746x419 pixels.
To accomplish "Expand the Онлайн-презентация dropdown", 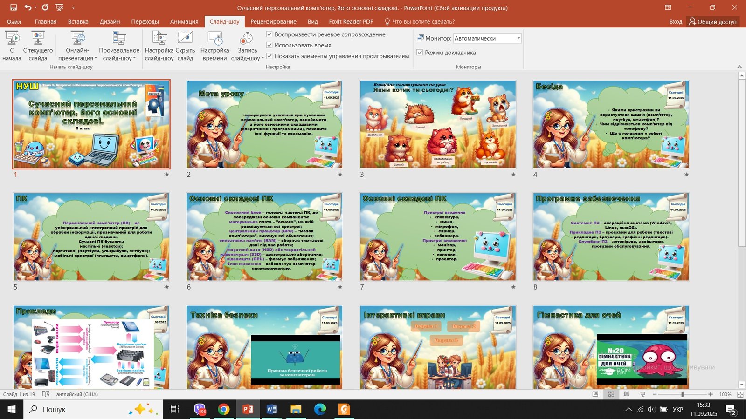I will click(96, 58).
